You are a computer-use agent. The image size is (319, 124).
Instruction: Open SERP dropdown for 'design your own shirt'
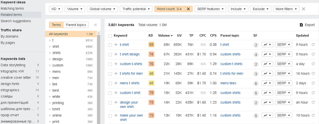click(283, 103)
